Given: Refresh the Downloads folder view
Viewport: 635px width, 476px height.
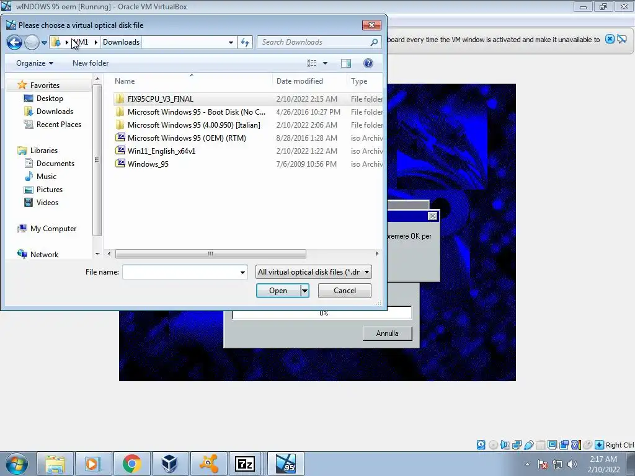Looking at the screenshot, I should pos(245,42).
